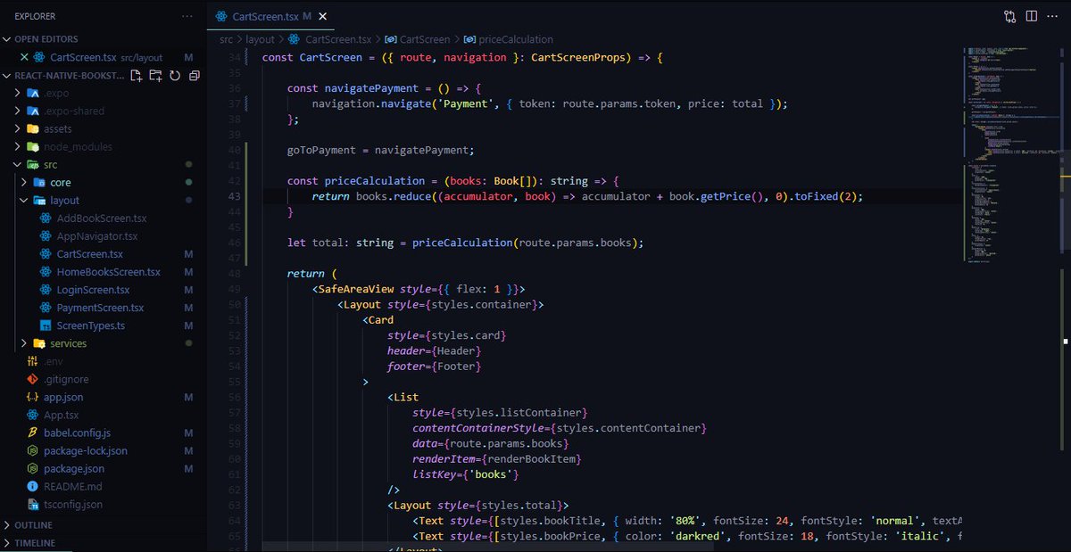
Task: Click 'navigation.navigate' call on line 37
Action: 373,103
